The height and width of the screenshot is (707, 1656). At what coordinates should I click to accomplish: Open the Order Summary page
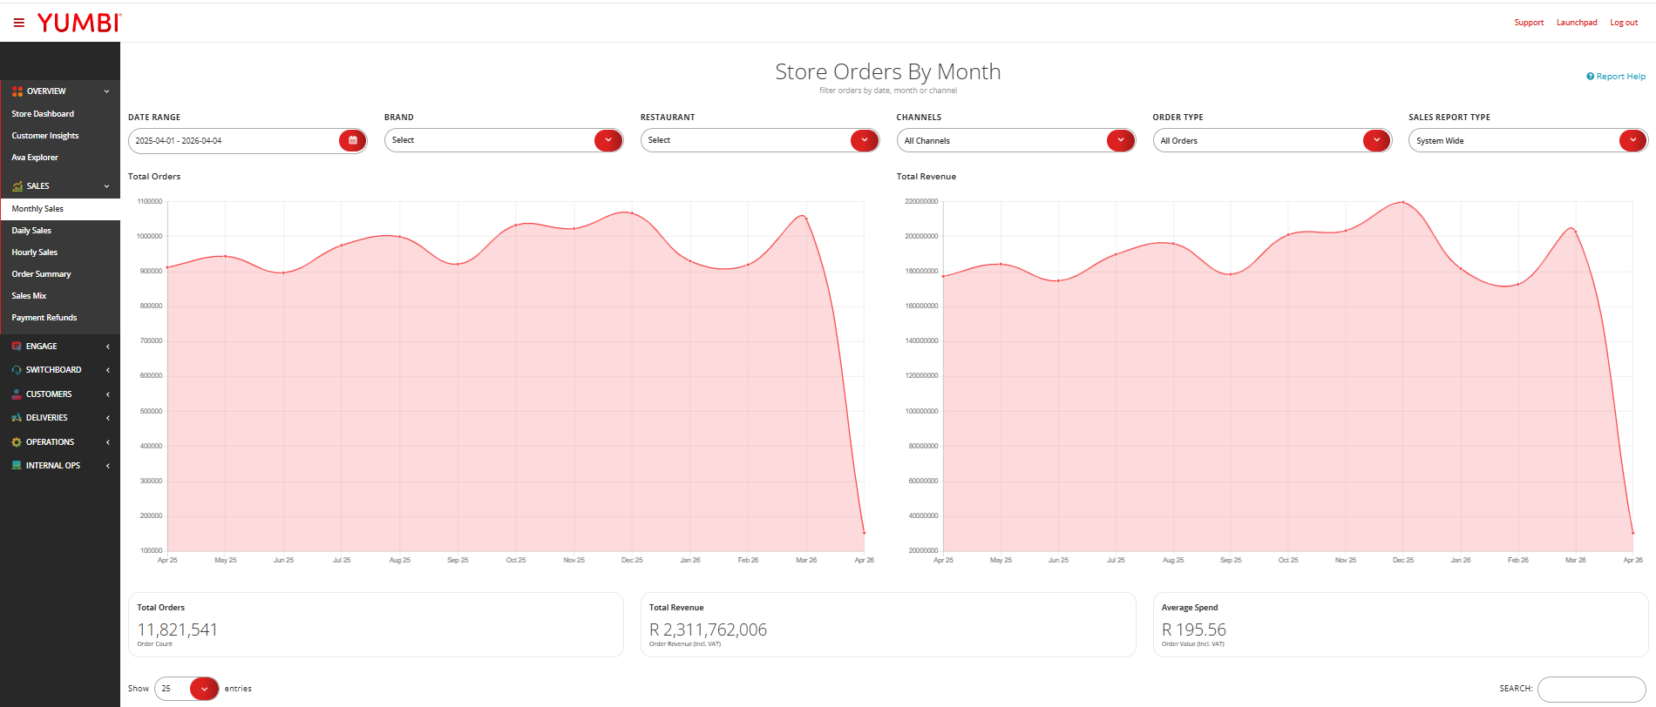[41, 274]
